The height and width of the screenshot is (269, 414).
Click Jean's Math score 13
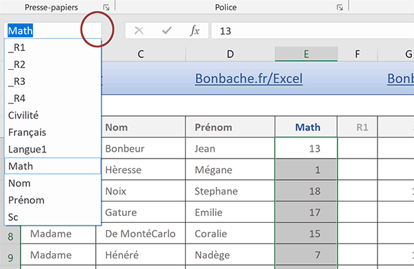tap(306, 148)
